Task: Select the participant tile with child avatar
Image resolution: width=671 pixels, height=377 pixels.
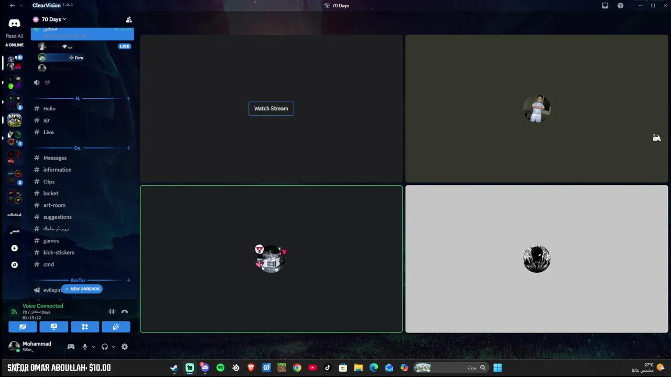Action: [x=537, y=108]
